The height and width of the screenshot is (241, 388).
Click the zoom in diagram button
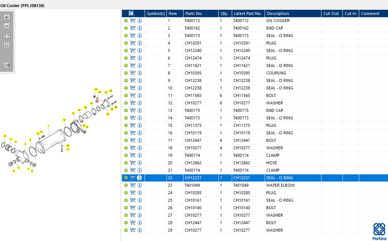(7, 17)
